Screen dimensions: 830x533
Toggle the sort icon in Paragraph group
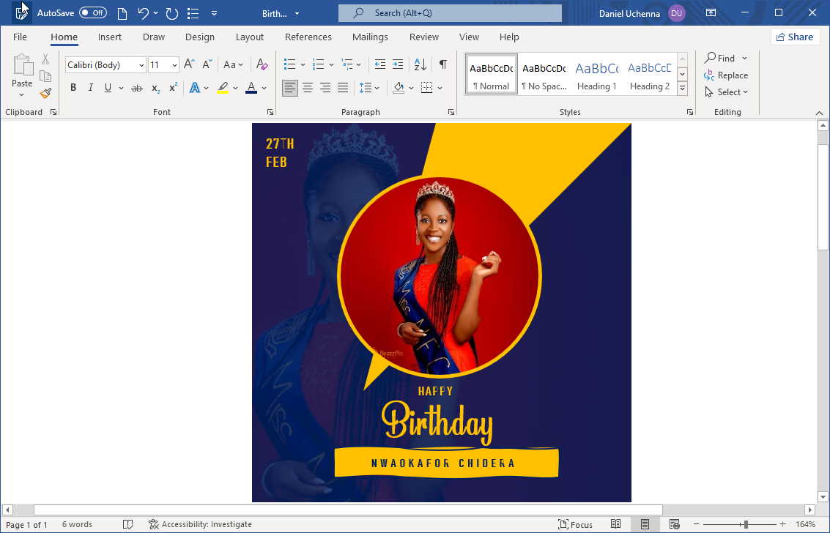[419, 64]
